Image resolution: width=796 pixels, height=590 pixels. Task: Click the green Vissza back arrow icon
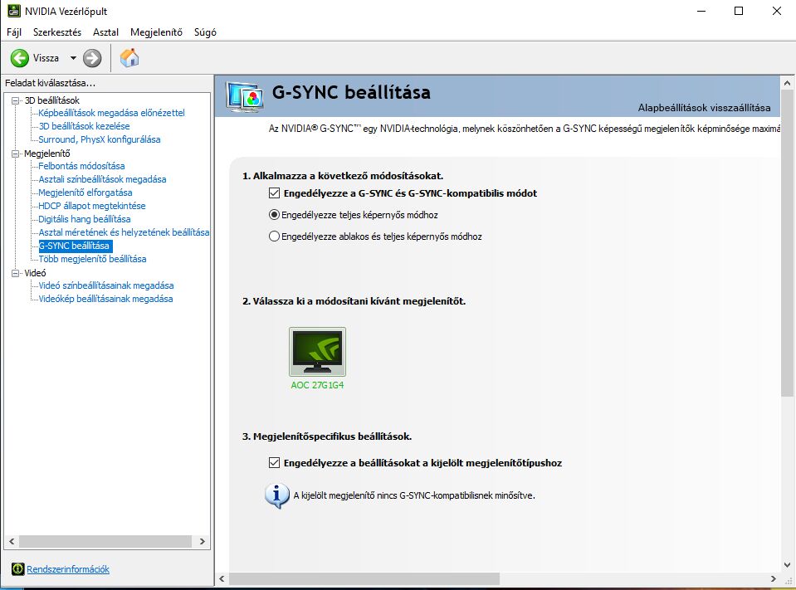tap(20, 58)
